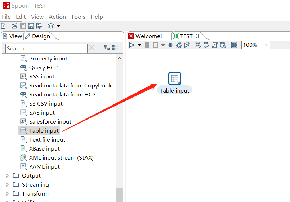This screenshot has height=202, width=290.
Task: Collapse all tree items icon
Action: coord(115,48)
